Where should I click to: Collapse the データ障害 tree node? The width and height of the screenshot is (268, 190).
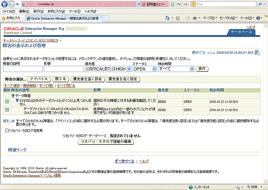pyautogui.click(x=13, y=96)
